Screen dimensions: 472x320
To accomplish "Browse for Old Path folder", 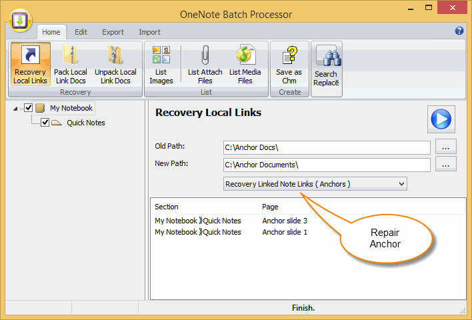I will click(x=445, y=147).
